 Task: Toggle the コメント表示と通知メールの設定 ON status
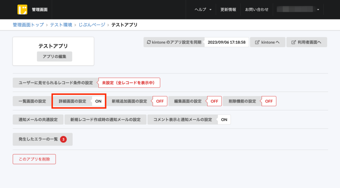click(x=224, y=120)
